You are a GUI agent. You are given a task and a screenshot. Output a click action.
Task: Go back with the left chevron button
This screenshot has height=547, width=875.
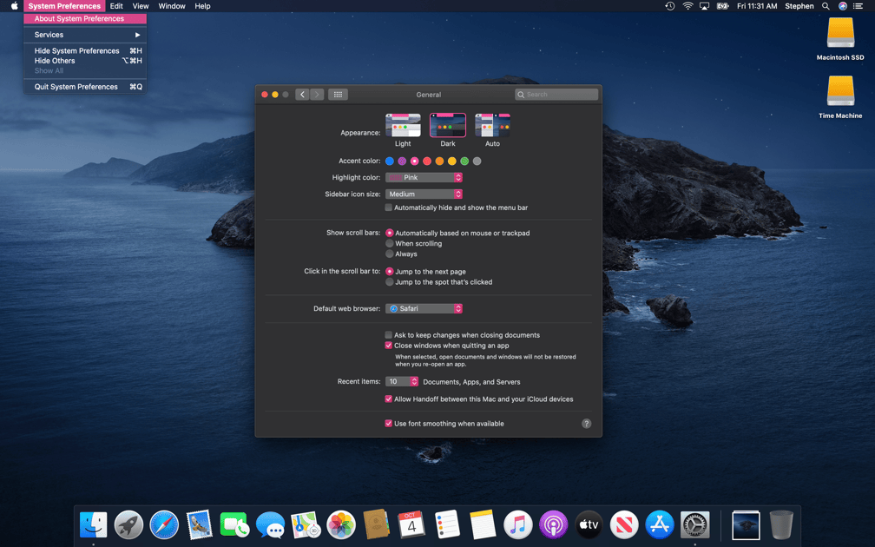click(x=302, y=95)
